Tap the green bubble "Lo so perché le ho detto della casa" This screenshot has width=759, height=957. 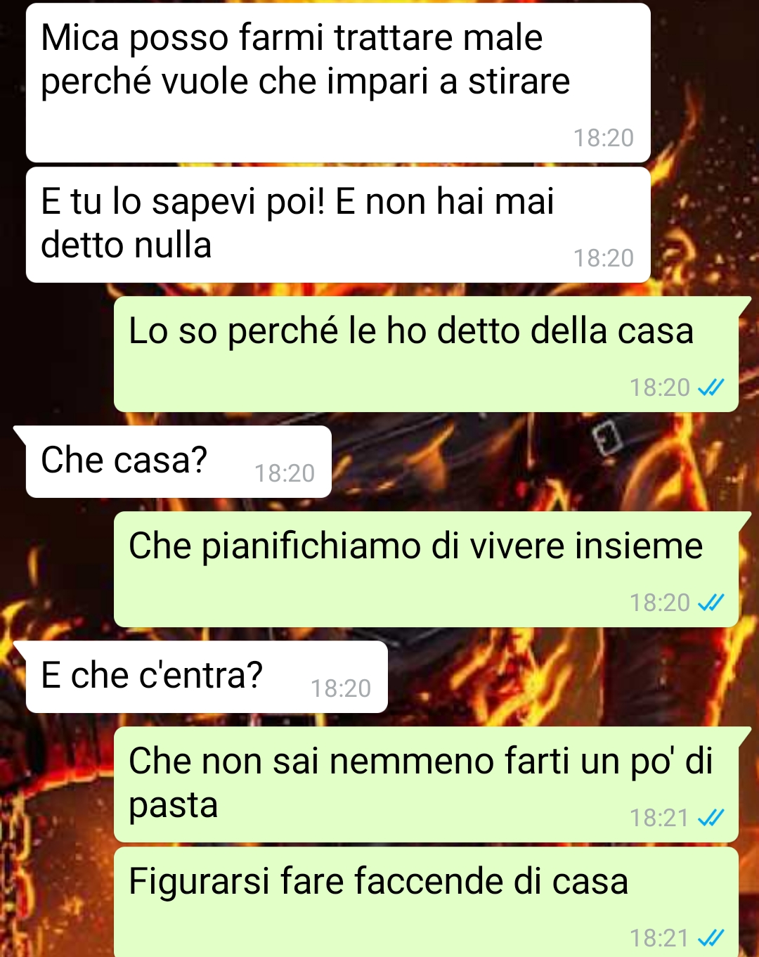pos(426,354)
